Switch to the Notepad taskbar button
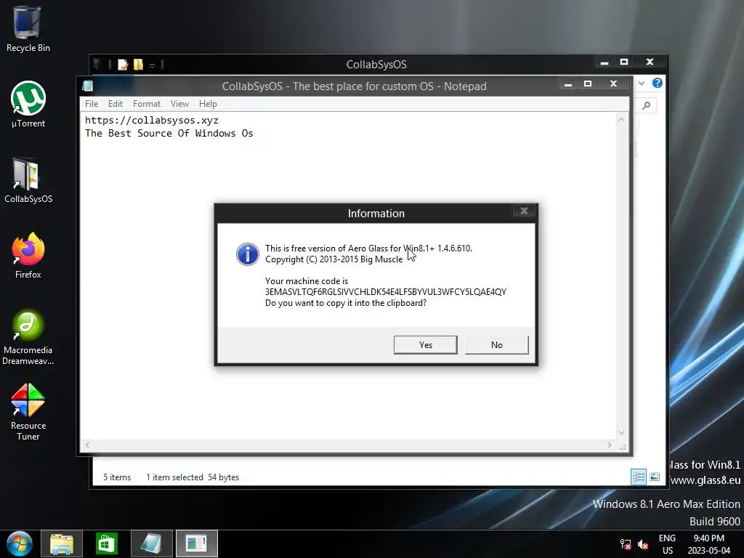This screenshot has width=744, height=558. pos(151,543)
